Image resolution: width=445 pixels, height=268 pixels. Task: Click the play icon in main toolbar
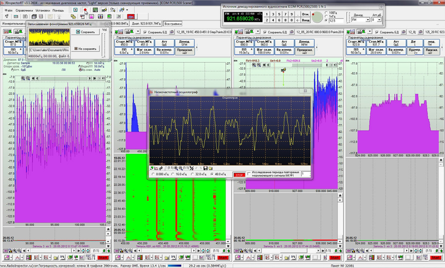76,9
